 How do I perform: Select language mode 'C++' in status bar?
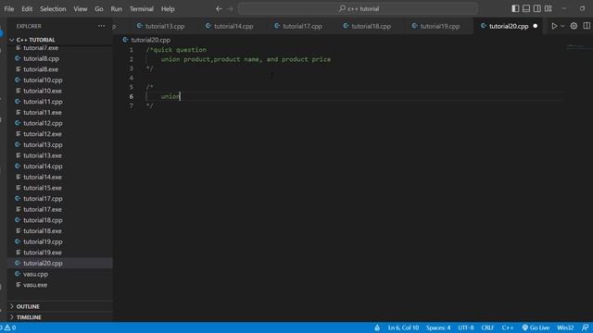coord(508,327)
